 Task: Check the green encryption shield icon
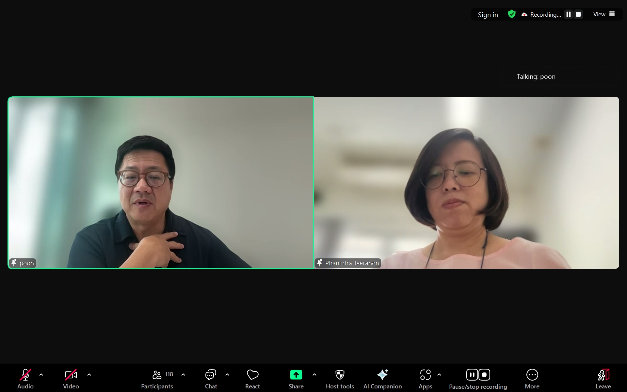point(512,14)
